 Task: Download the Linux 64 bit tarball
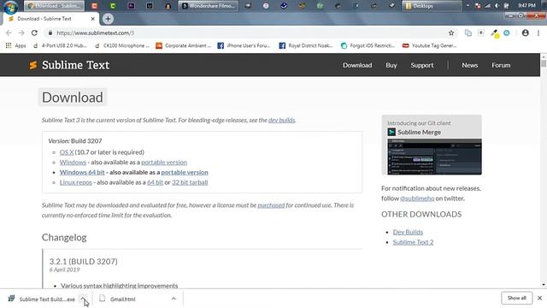point(155,182)
